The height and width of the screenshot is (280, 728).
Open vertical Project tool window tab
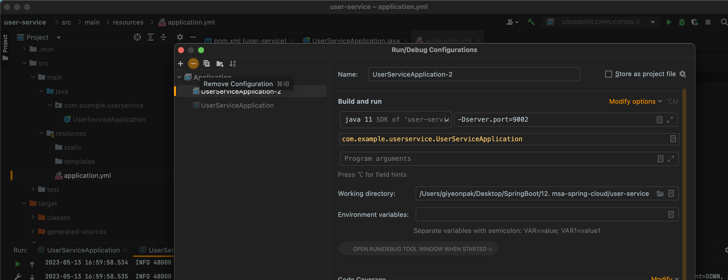pos(5,47)
